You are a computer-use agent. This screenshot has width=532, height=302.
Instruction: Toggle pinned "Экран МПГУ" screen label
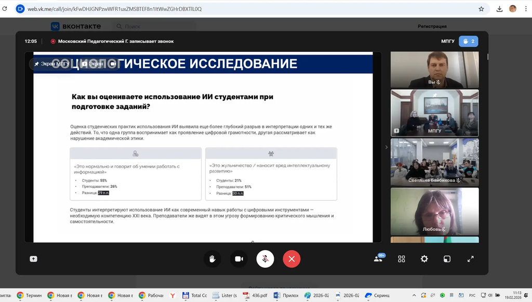pyautogui.click(x=52, y=64)
